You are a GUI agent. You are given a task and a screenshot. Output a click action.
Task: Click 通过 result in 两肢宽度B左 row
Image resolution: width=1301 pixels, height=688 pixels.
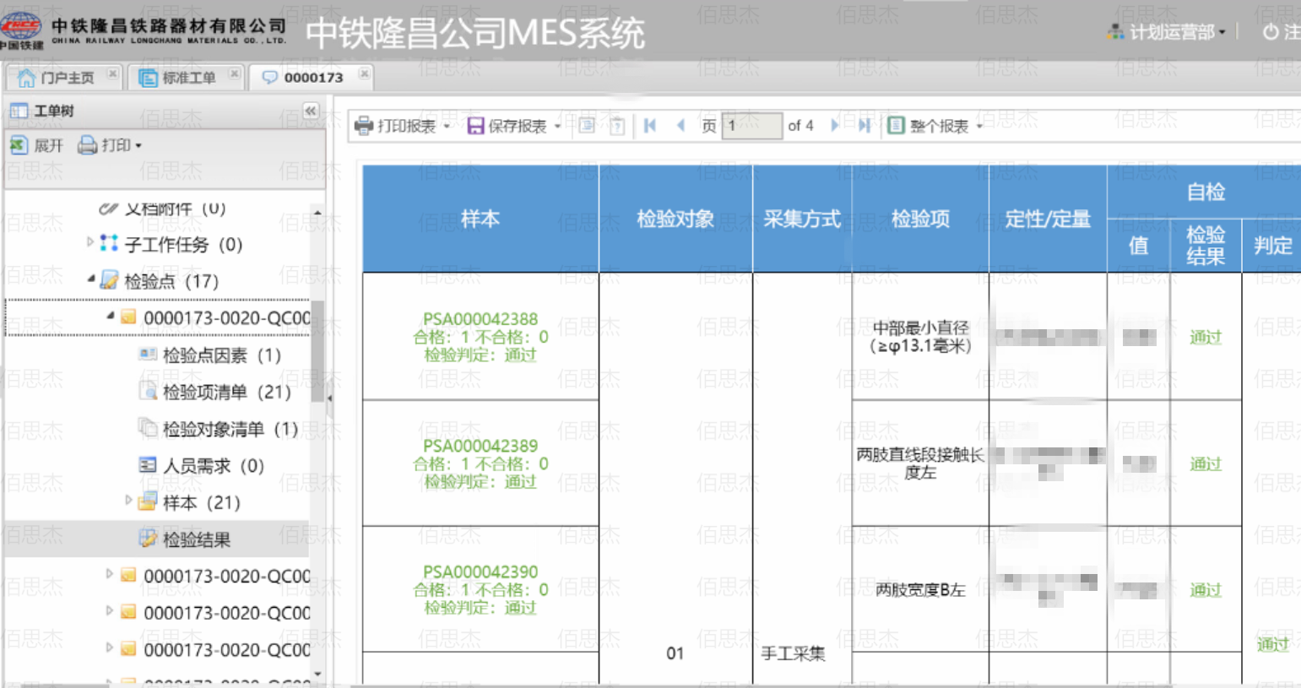[x=1206, y=590]
